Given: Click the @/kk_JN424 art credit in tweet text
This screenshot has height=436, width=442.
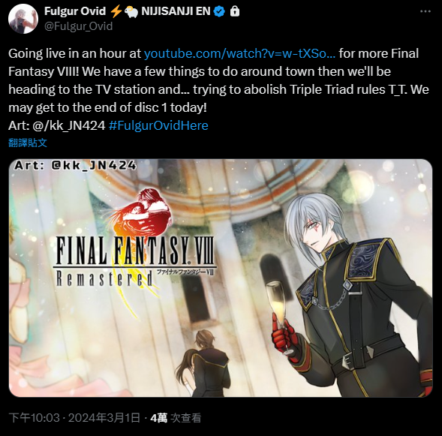Looking at the screenshot, I should tap(69, 125).
